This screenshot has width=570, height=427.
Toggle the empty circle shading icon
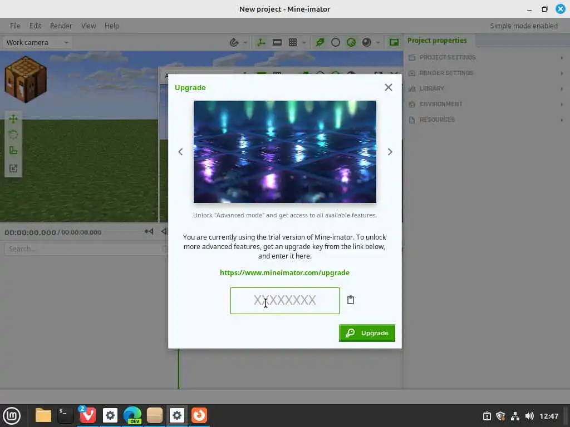pyautogui.click(x=336, y=42)
